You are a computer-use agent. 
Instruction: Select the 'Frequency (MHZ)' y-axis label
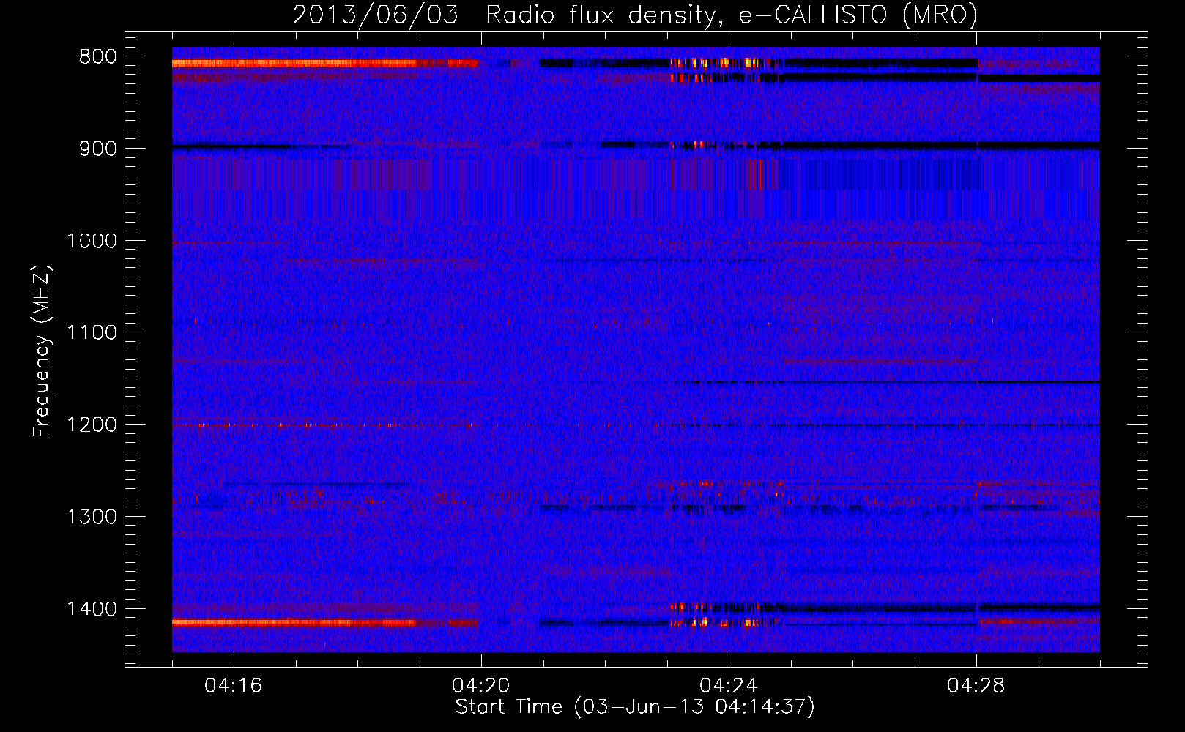click(42, 351)
